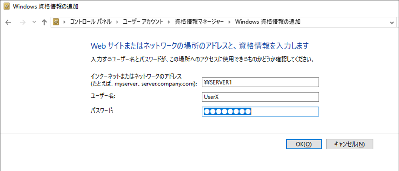Go back with the left arrow
The height and width of the screenshot is (171, 399).
point(8,22)
